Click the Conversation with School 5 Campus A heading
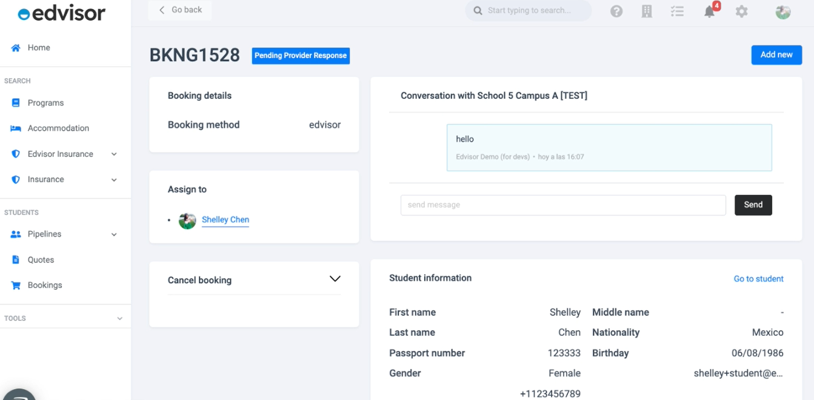Viewport: 814px width, 400px height. pyautogui.click(x=494, y=96)
